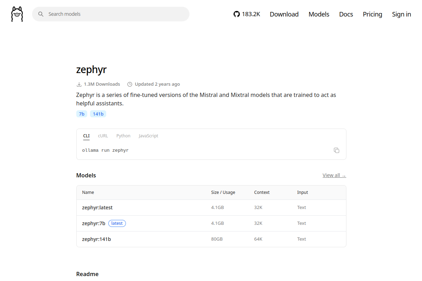
Task: Open GitHub 183.2K stars link
Action: [247, 14]
